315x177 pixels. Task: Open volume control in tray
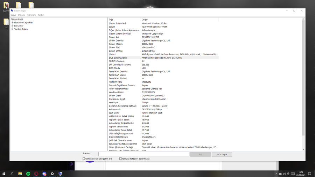click(x=284, y=174)
